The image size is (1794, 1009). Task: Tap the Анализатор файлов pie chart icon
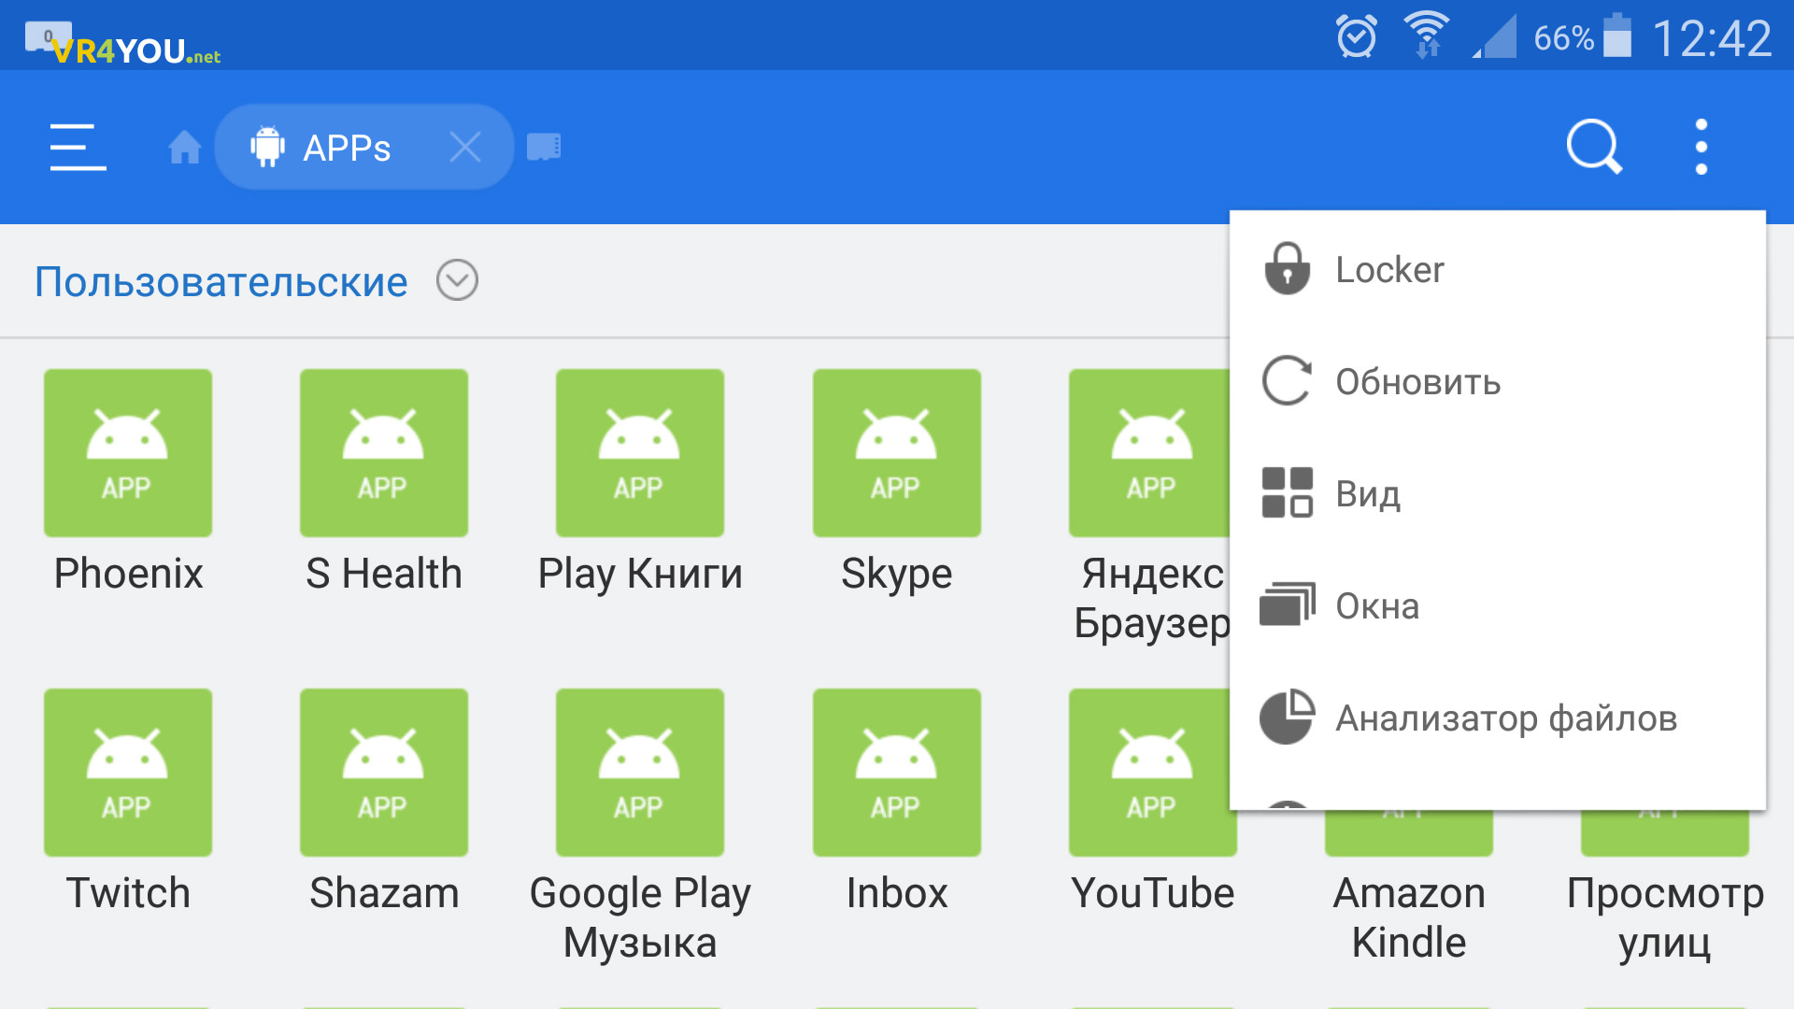tap(1287, 717)
